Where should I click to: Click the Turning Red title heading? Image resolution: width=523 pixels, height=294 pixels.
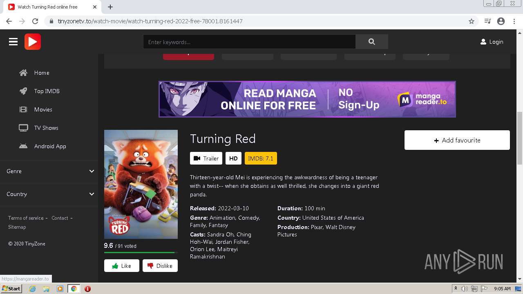pos(223,139)
